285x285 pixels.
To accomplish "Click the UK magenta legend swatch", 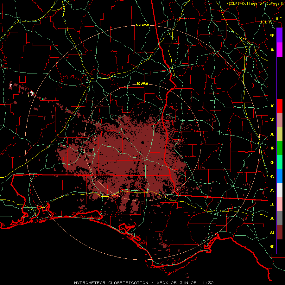I will coord(280,50).
